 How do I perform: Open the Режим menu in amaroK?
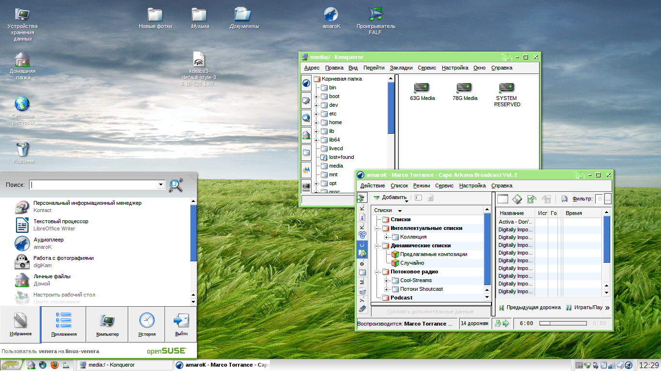pyautogui.click(x=421, y=185)
